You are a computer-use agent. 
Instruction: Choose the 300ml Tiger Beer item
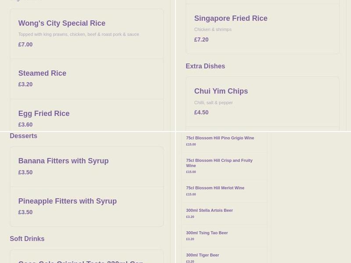pyautogui.click(x=202, y=255)
